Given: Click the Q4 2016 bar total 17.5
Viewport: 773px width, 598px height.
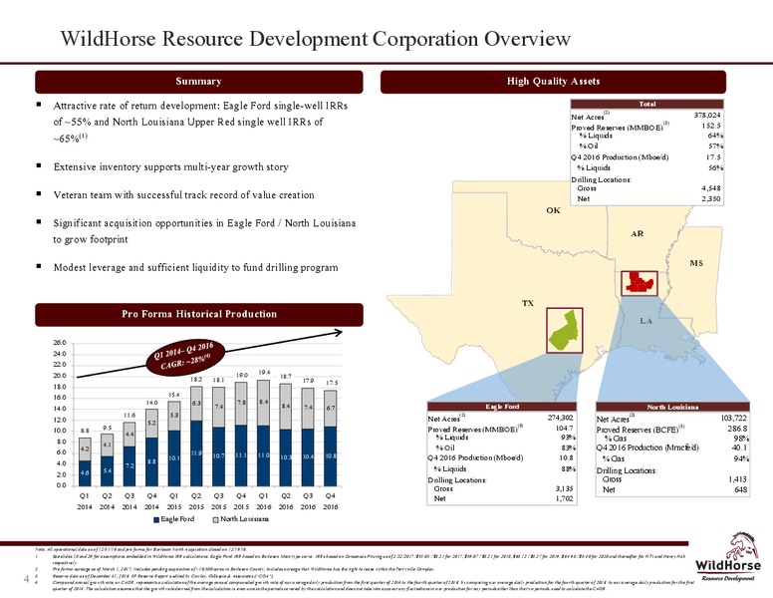Looking at the screenshot, I should [x=331, y=383].
